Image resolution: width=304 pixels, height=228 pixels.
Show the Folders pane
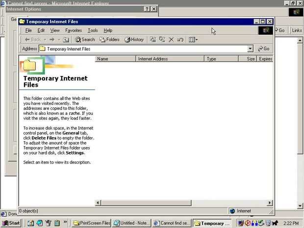point(109,40)
